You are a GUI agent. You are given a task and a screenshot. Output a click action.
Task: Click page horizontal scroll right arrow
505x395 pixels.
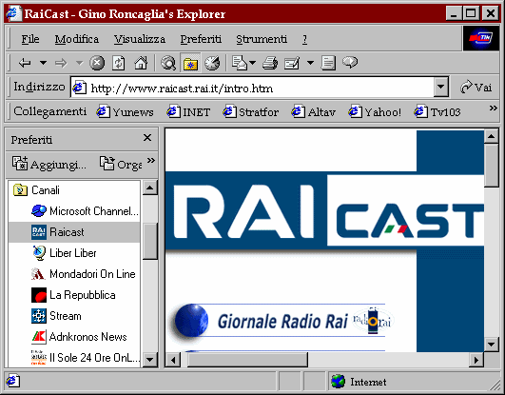(x=476, y=360)
